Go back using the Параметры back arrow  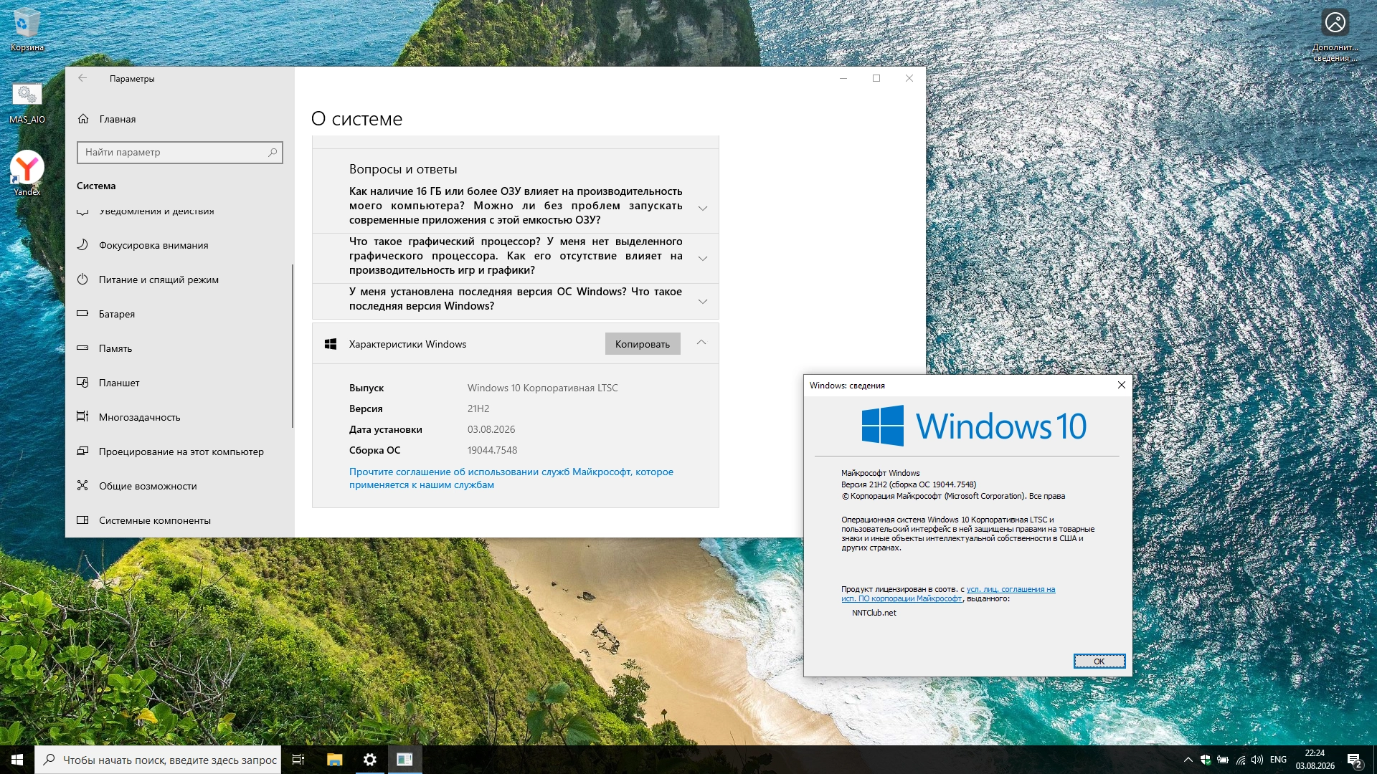pos(82,78)
